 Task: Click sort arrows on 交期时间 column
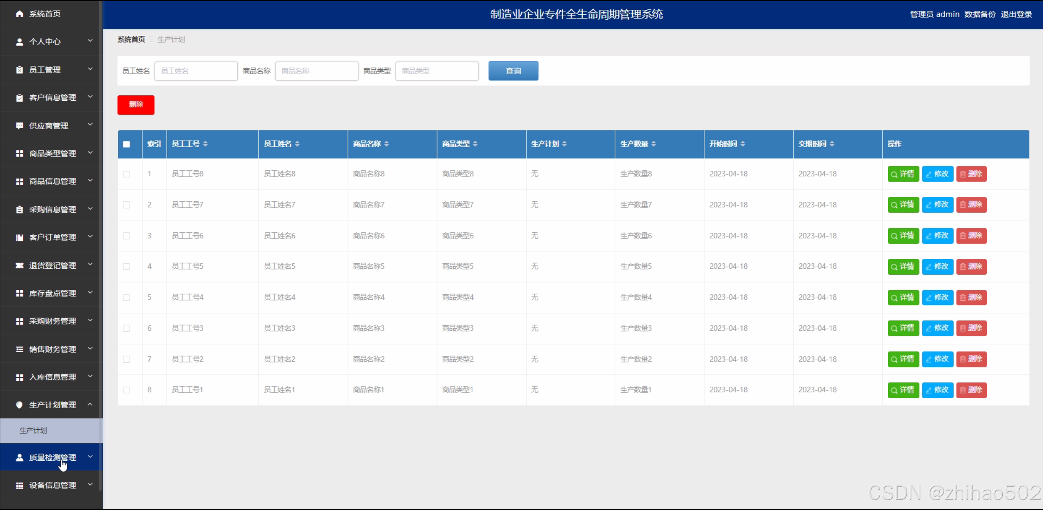click(832, 144)
